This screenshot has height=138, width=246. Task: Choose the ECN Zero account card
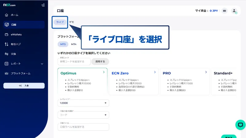pos(134,81)
